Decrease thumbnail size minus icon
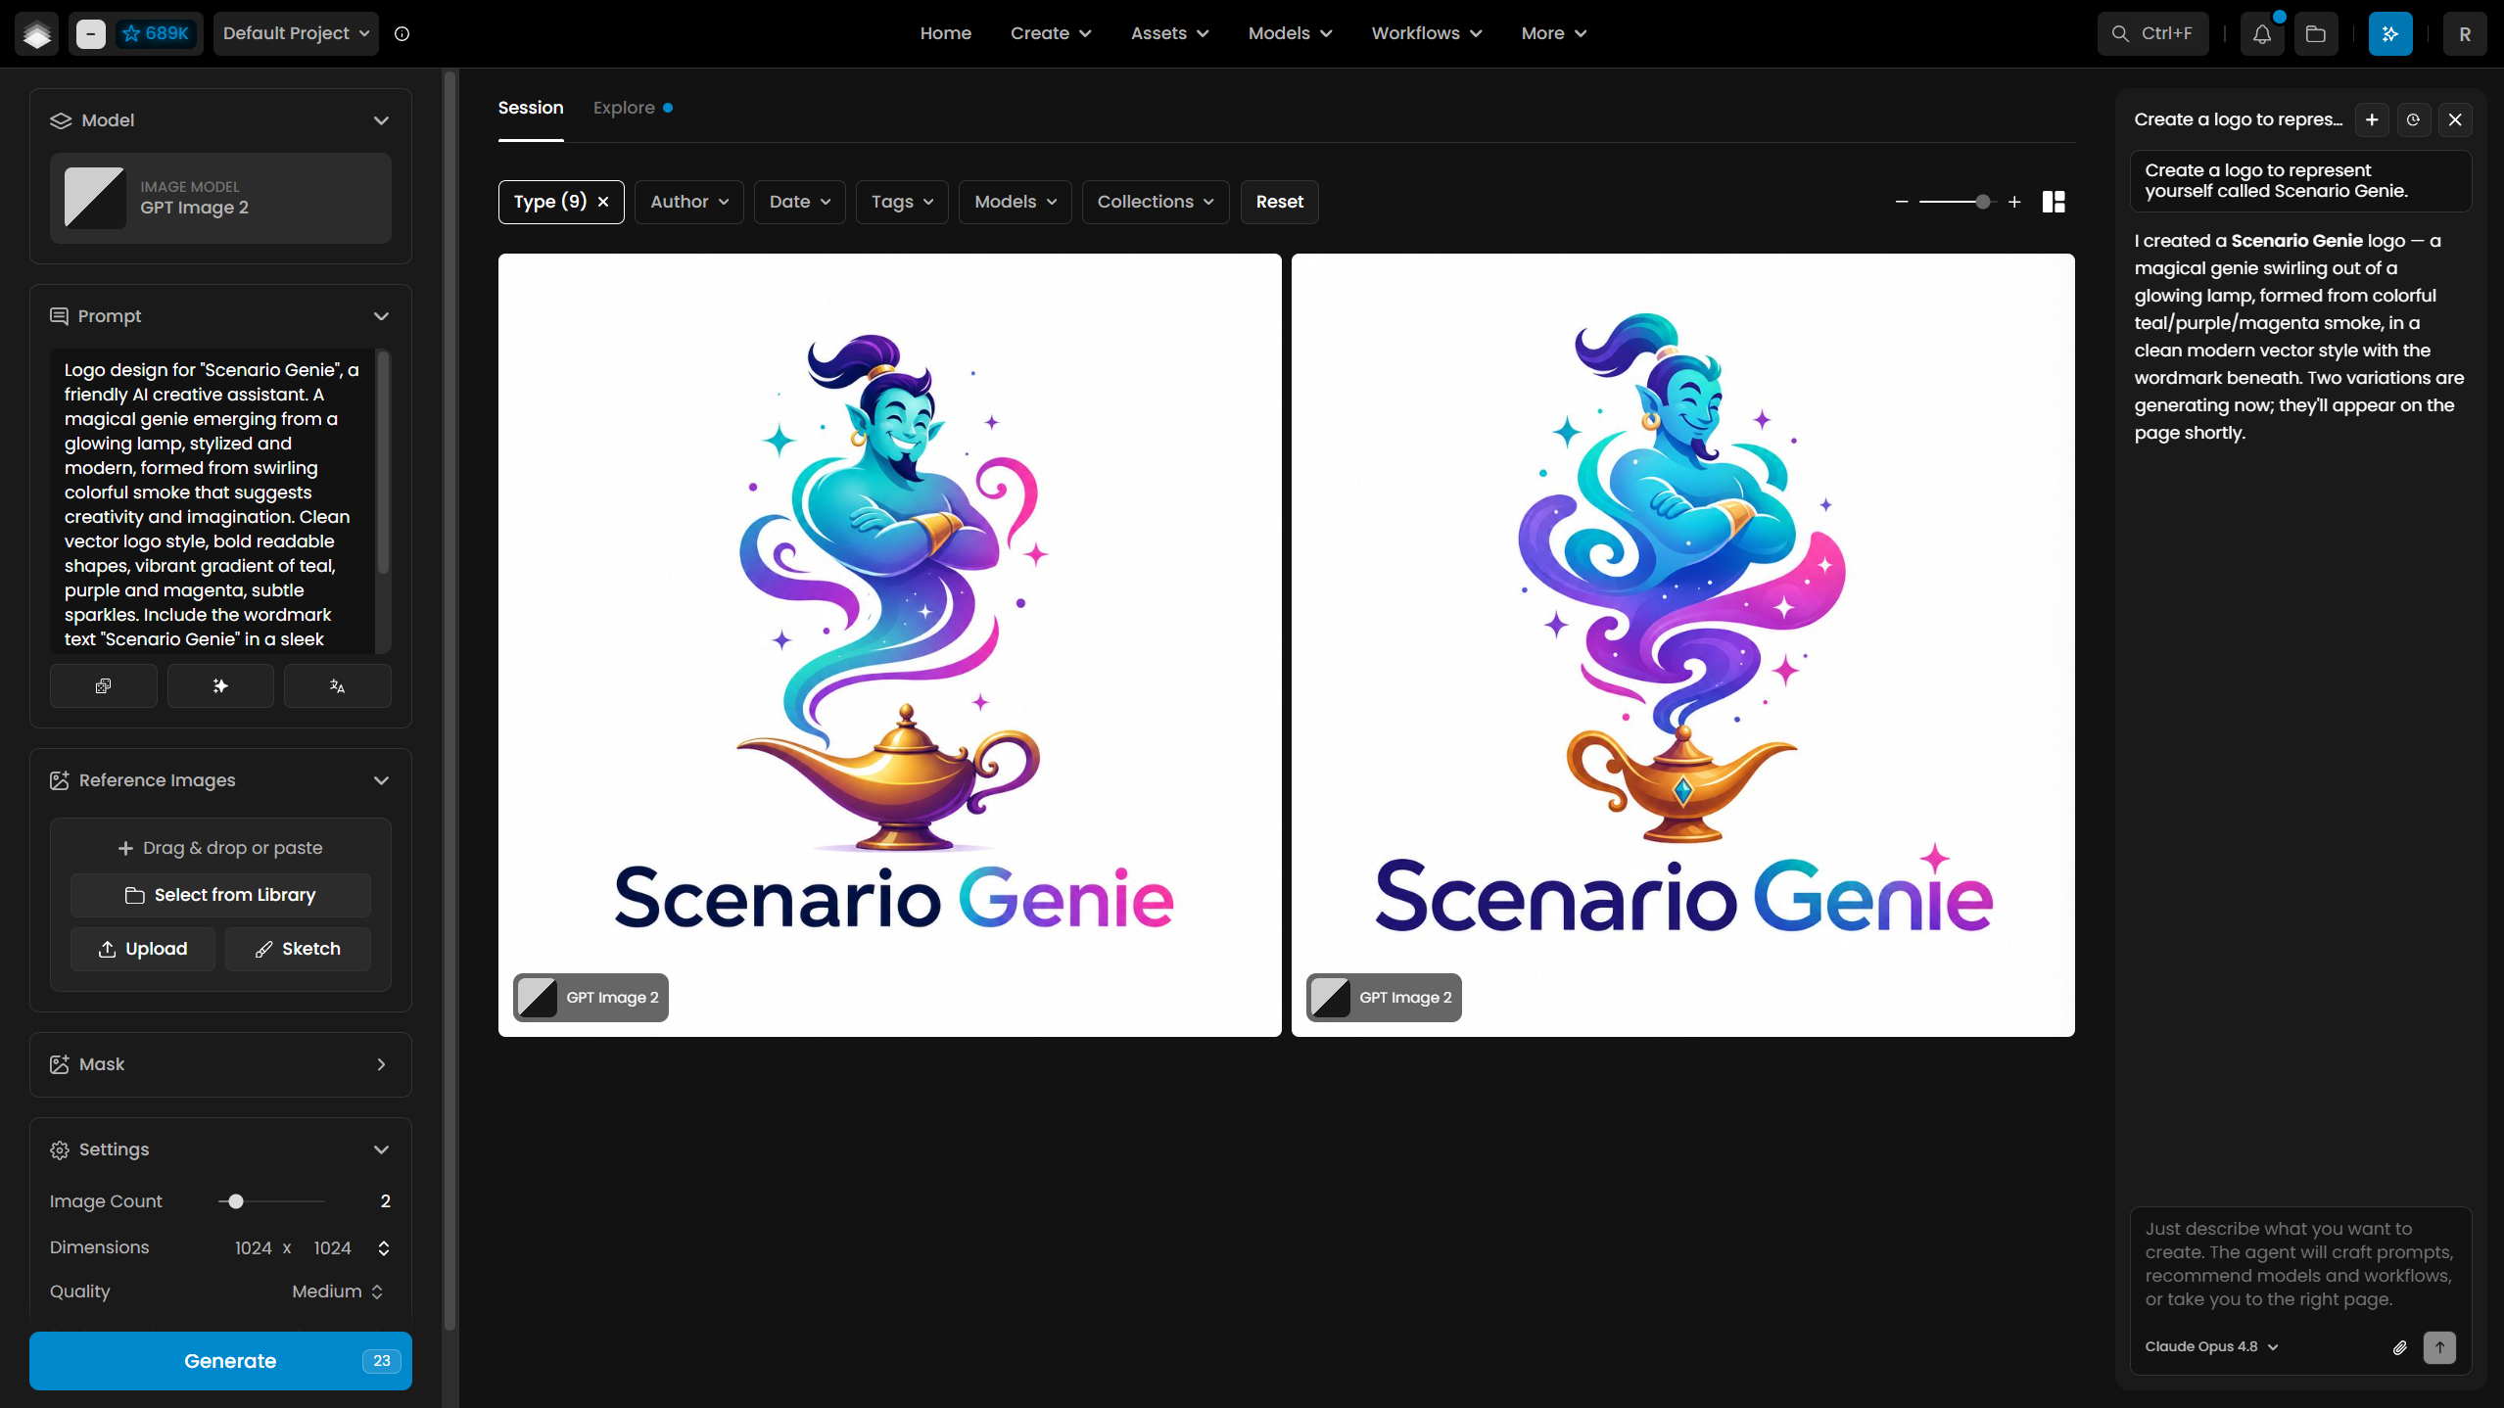Image resolution: width=2504 pixels, height=1408 pixels. point(1902,202)
